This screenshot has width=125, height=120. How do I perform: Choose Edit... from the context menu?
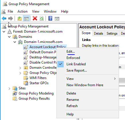(71, 52)
